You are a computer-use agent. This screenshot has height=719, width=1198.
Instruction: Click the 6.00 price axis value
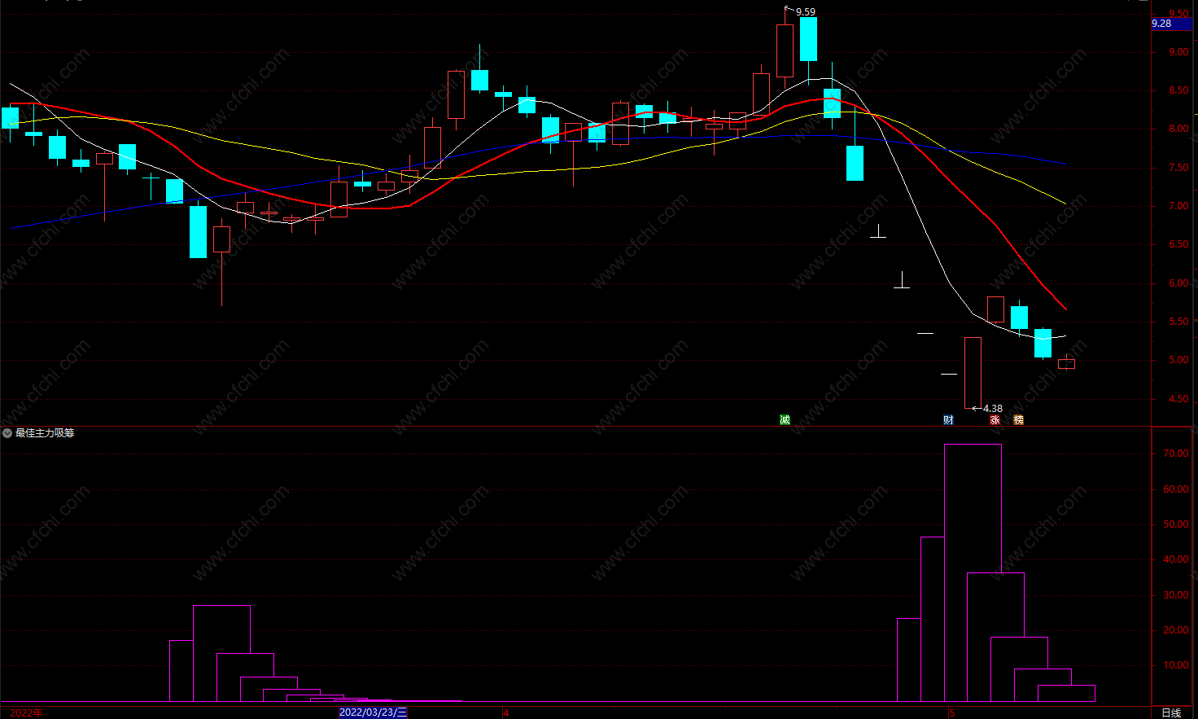(1178, 283)
